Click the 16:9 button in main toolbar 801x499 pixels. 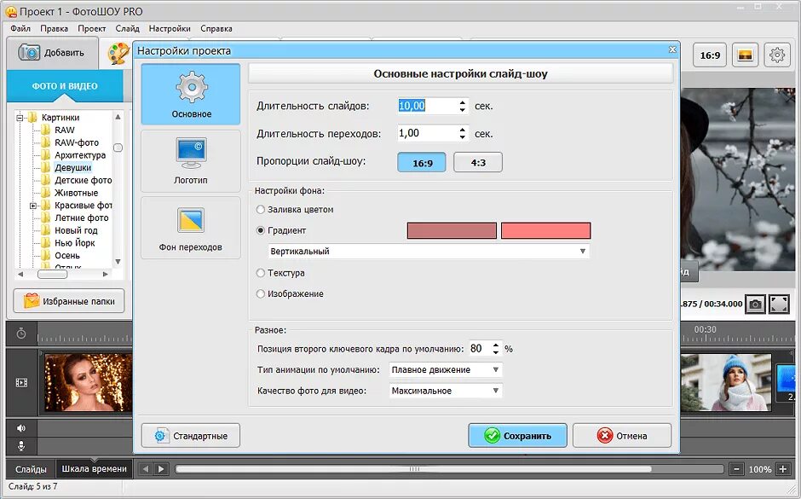click(x=710, y=55)
